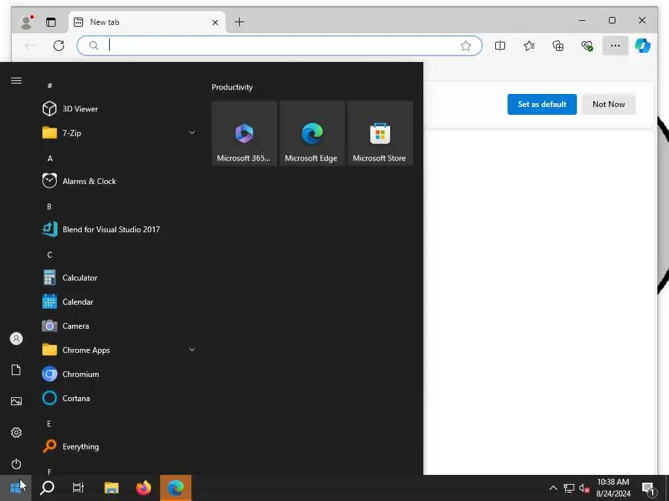Image resolution: width=669 pixels, height=501 pixels.
Task: Open Edge Browser essentials heart icon
Action: point(587,46)
